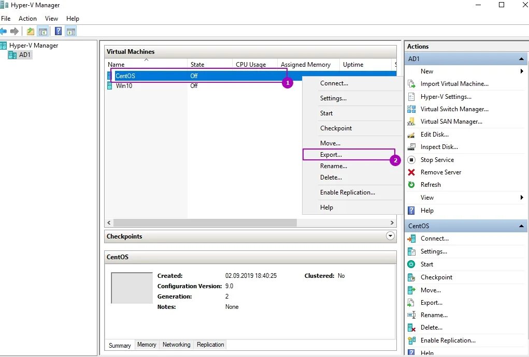Click the blue Help question mark toolbar icon
This screenshot has height=357, width=529.
coord(58,32)
